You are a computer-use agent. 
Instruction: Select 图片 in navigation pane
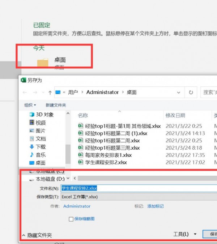point(38,131)
